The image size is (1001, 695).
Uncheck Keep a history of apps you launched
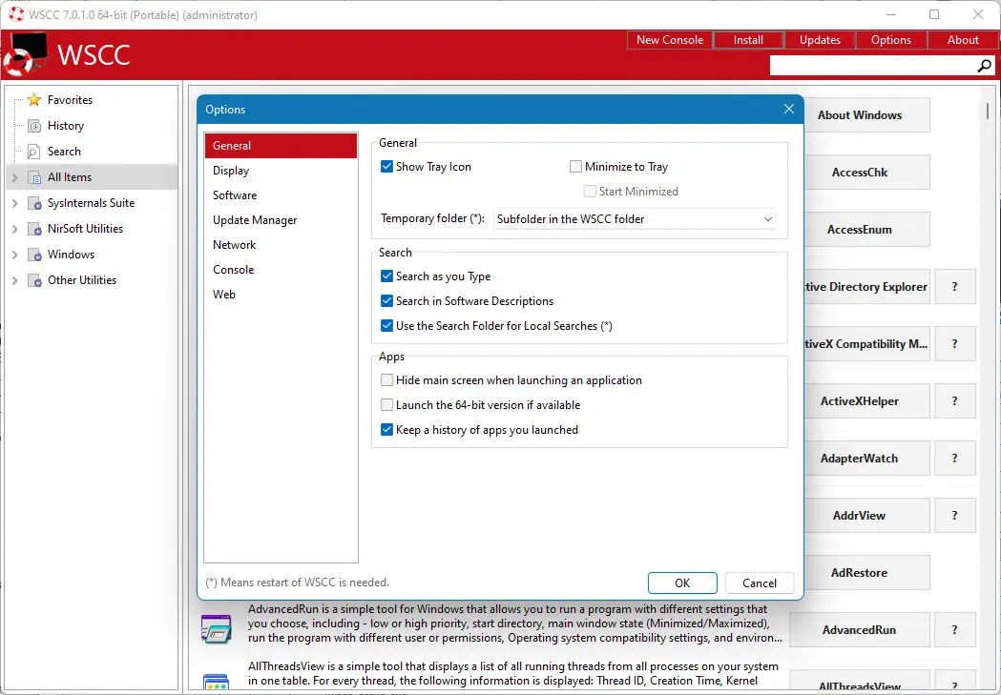(386, 430)
